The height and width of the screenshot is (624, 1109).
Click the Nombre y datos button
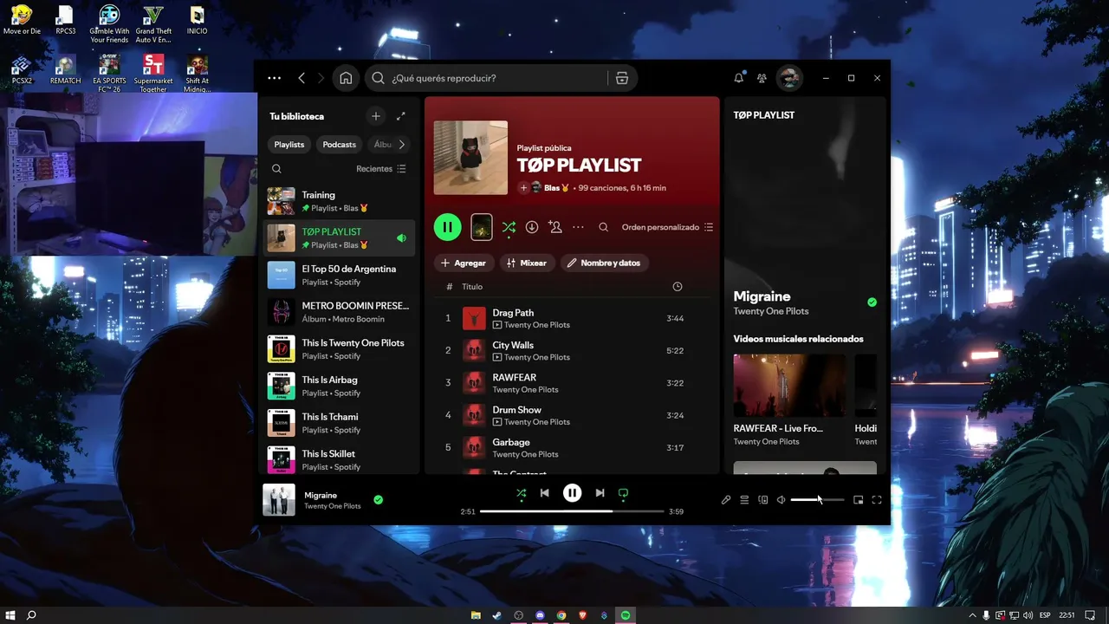(604, 263)
